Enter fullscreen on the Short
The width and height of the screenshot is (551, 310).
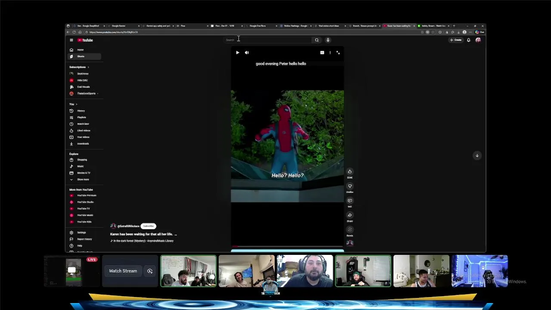pos(338,53)
